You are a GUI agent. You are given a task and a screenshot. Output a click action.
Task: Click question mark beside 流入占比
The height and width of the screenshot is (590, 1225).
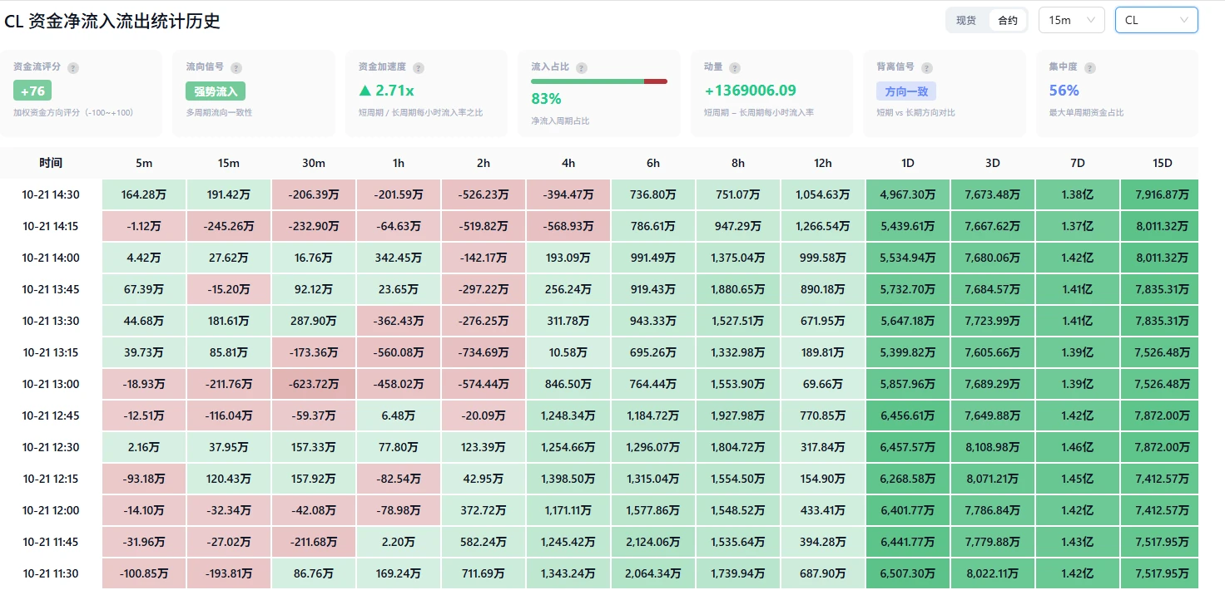point(582,68)
